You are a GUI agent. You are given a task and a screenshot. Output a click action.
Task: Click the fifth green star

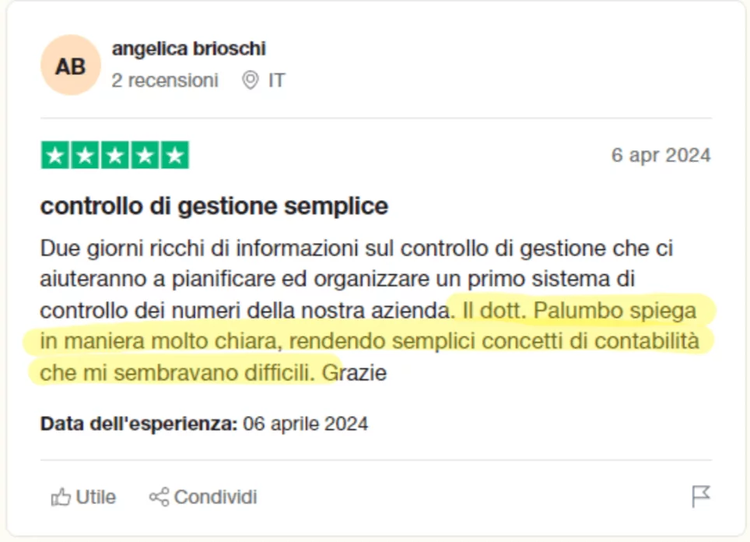(175, 156)
